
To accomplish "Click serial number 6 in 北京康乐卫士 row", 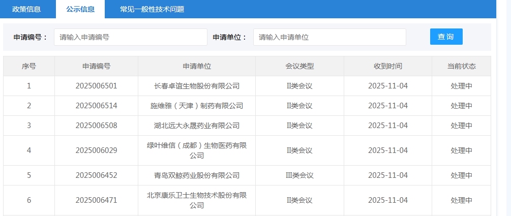I will coord(29,200).
